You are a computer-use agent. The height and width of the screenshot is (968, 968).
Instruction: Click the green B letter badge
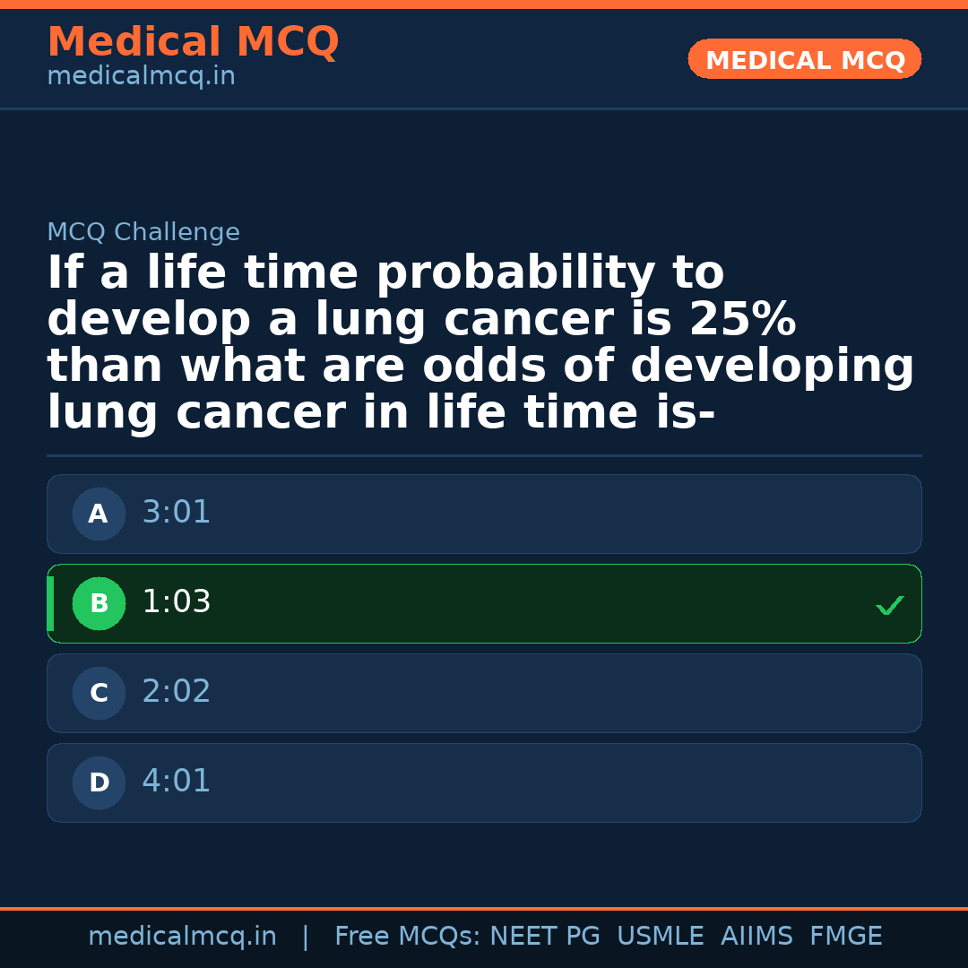point(99,604)
